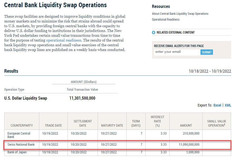Follow the inline operational readiness link
The image size is (234, 166).
click(64, 40)
